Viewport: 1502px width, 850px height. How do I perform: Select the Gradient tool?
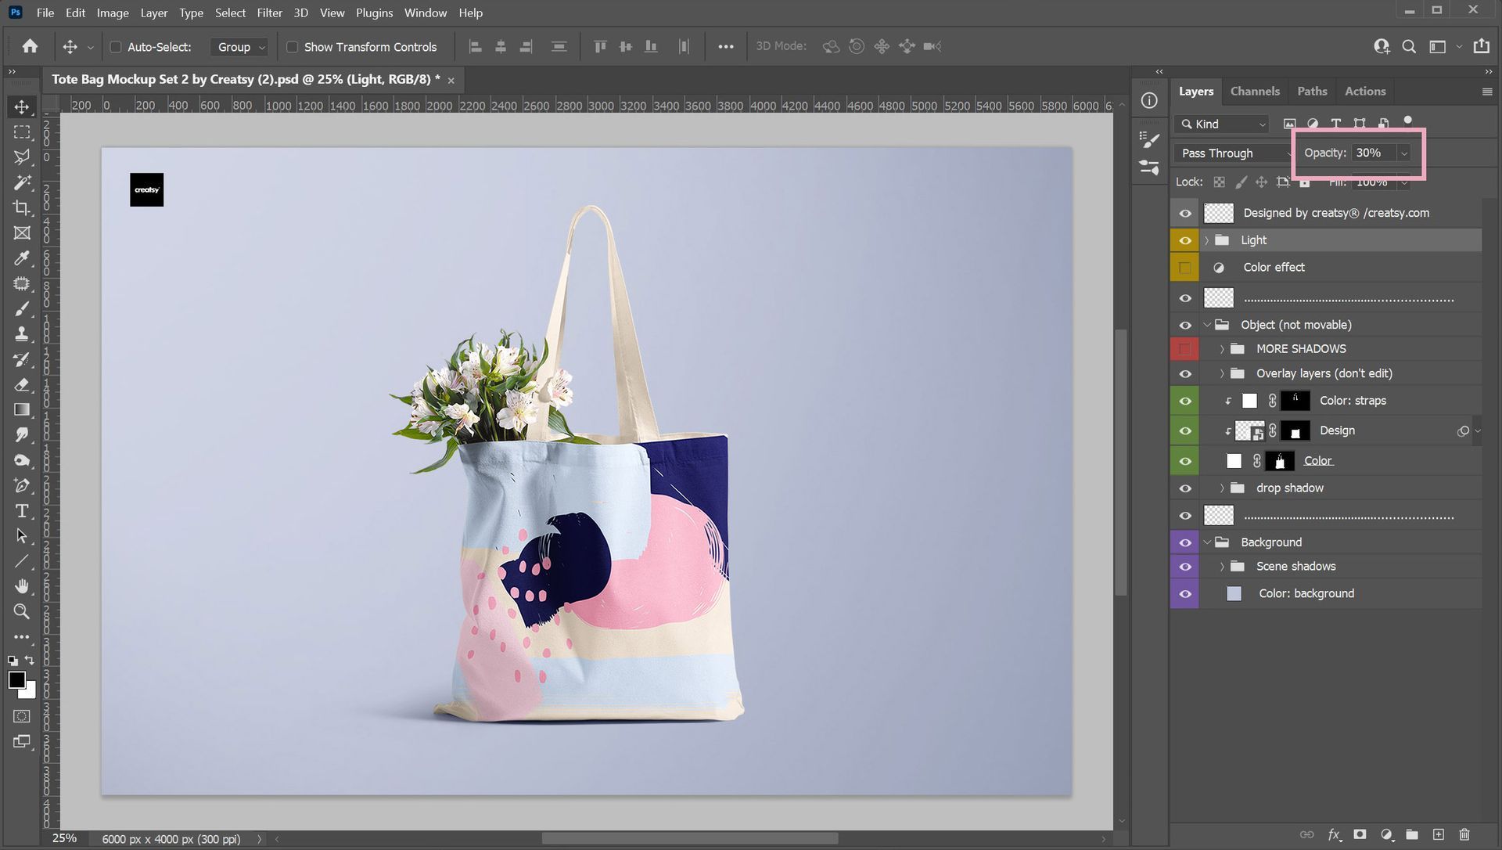22,409
